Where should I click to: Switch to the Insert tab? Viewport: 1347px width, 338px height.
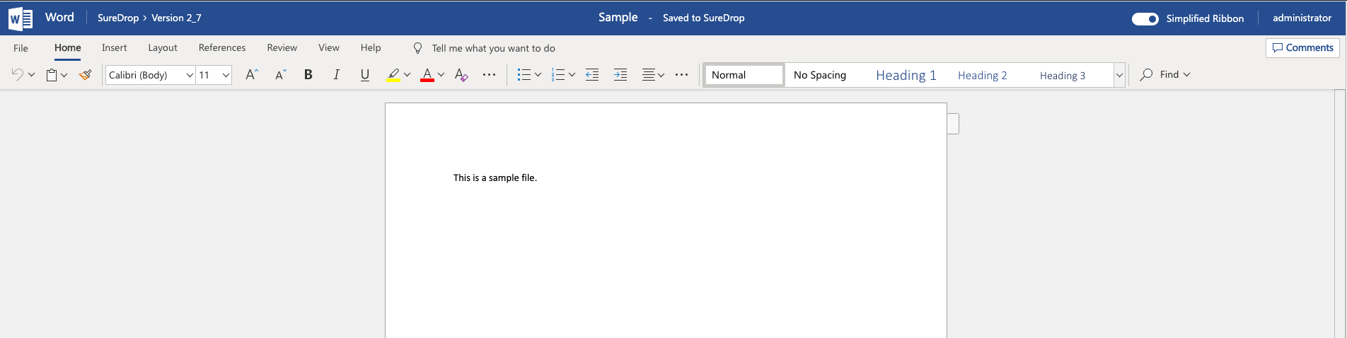click(114, 47)
